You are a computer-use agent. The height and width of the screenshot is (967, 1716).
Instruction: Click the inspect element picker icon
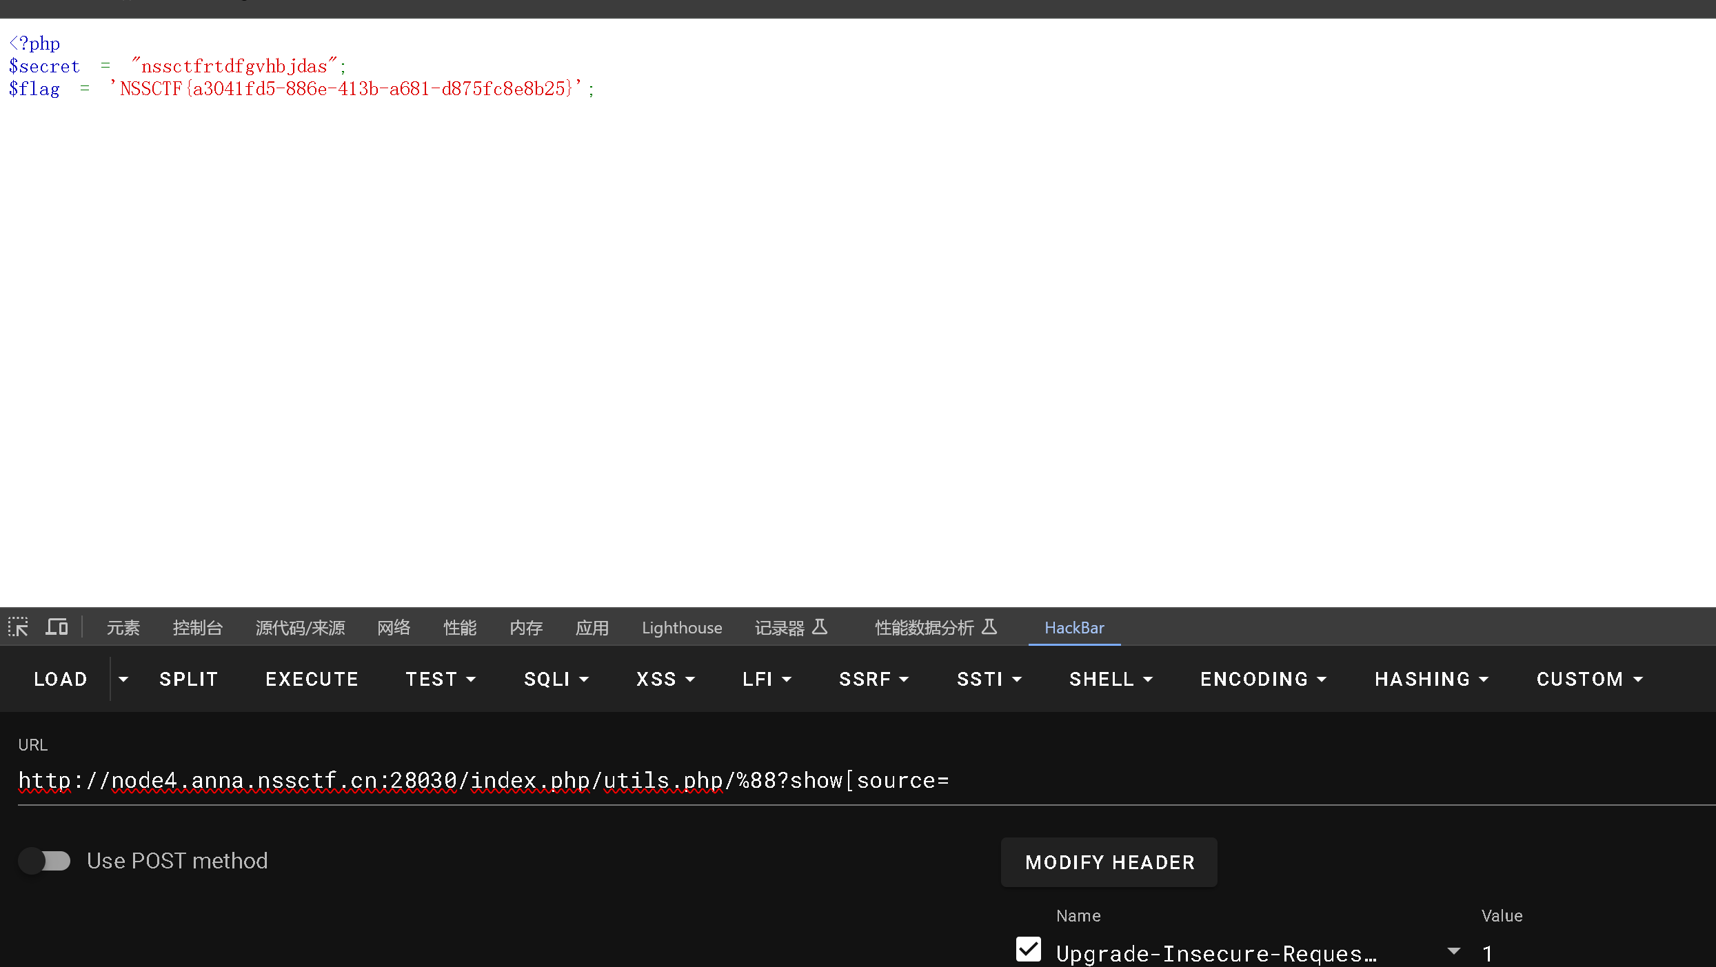click(x=18, y=627)
